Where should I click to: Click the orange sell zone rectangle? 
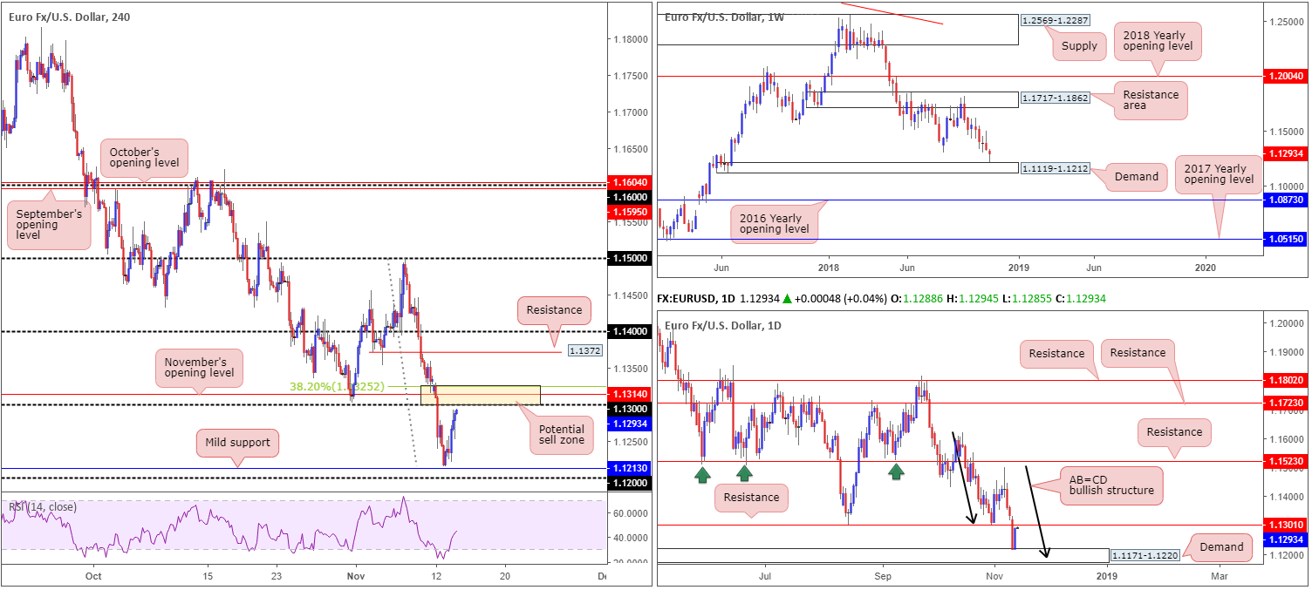(481, 395)
